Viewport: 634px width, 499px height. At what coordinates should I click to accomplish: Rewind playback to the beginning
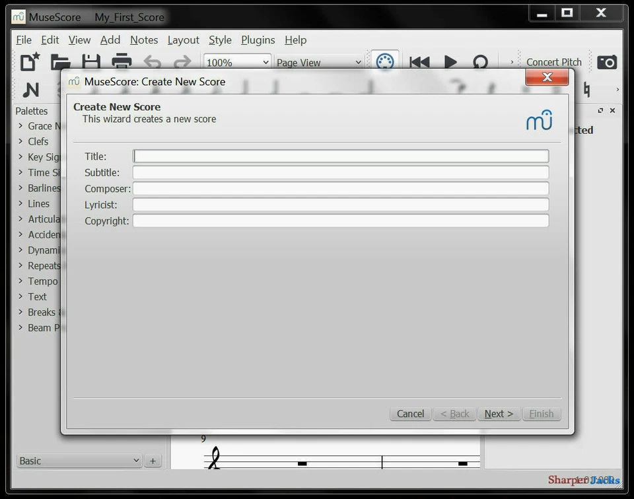click(x=419, y=61)
